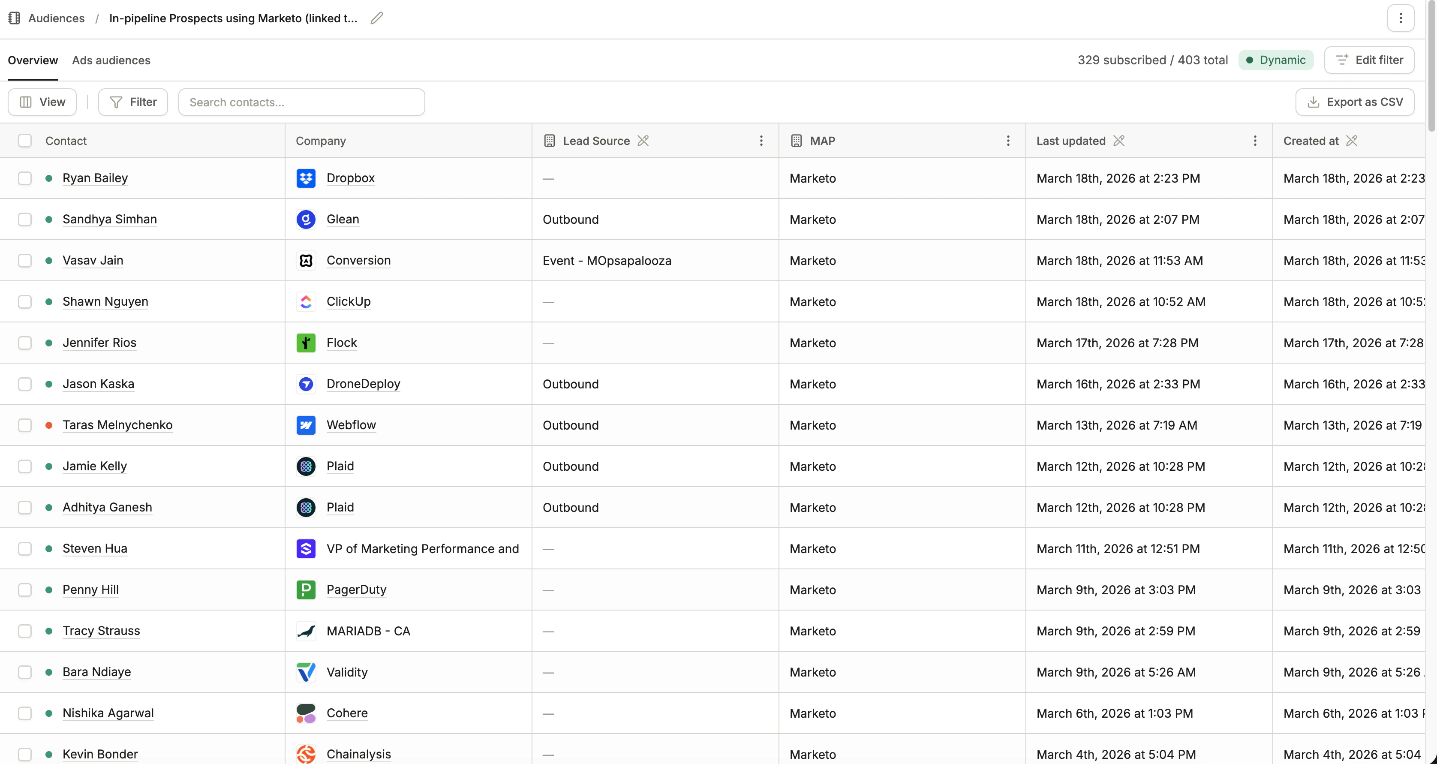The height and width of the screenshot is (764, 1437).
Task: Check the Penny Hill row checkbox
Action: (25, 590)
